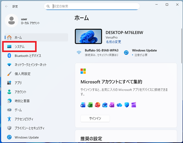Open the Windows Update 注意が必要 status
The width and height of the screenshot is (183, 143).
[x=140, y=52]
